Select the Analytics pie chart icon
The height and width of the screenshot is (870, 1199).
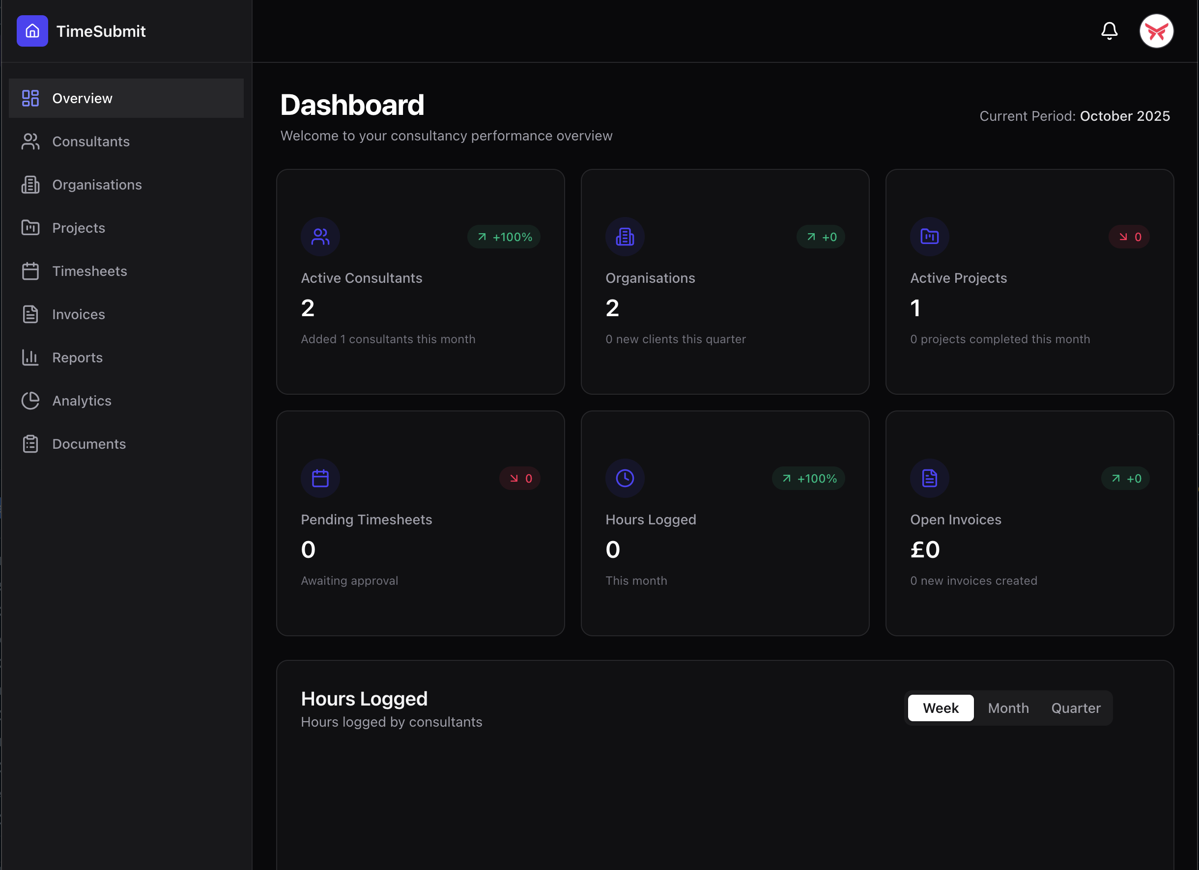click(x=30, y=401)
